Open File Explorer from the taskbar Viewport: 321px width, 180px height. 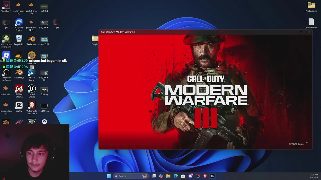coord(168,176)
